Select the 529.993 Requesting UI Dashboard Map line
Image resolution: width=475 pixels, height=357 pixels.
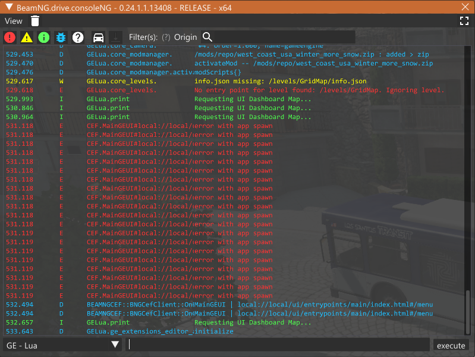[x=234, y=99]
